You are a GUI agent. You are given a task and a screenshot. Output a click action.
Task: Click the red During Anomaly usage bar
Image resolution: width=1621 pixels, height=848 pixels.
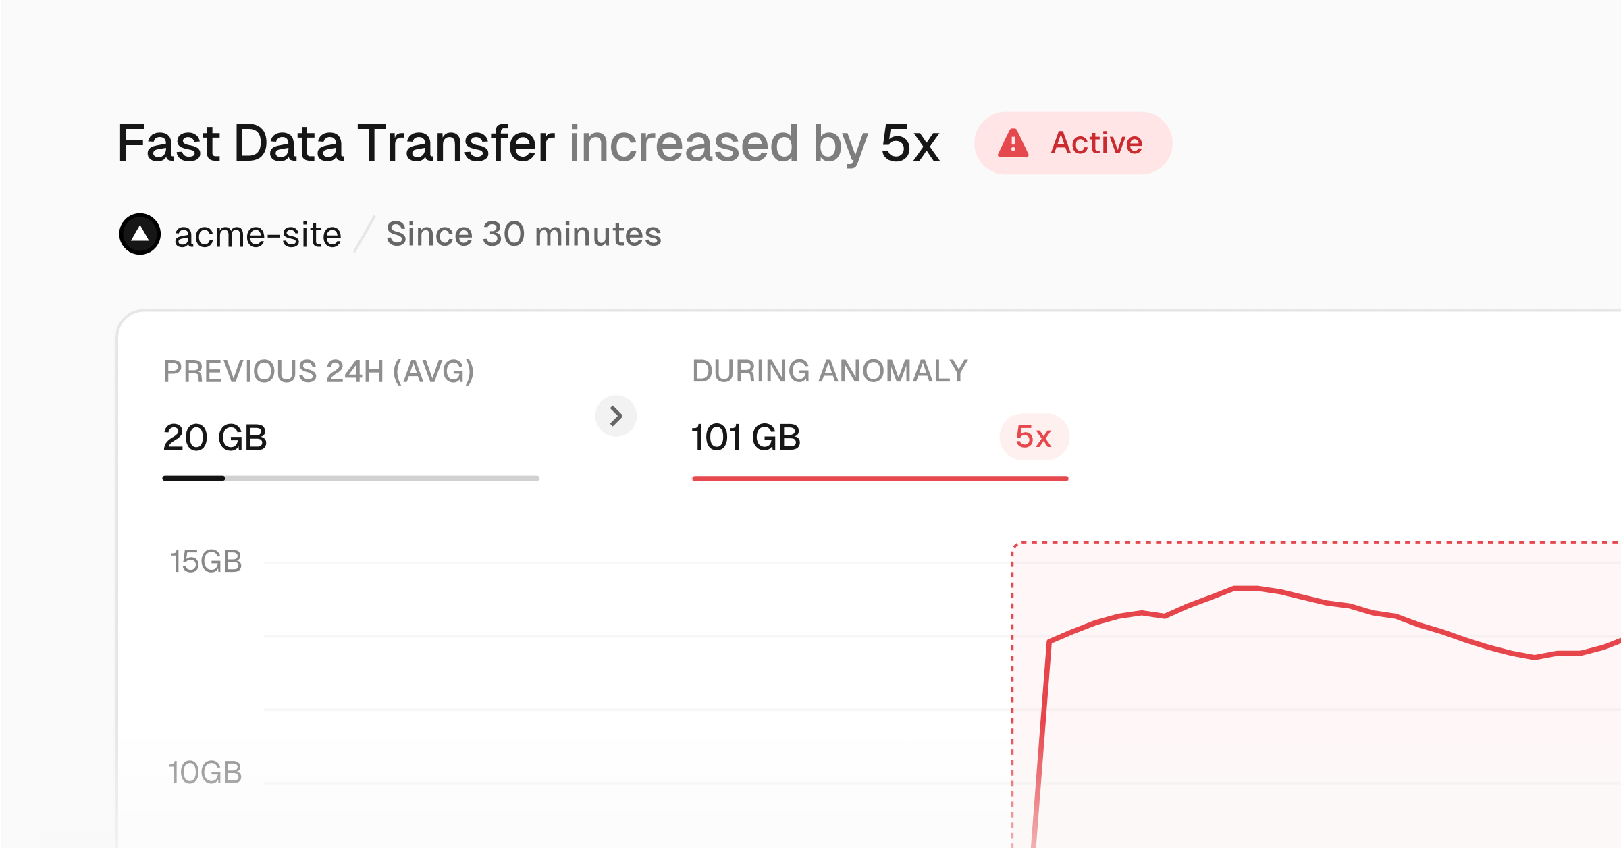point(880,479)
